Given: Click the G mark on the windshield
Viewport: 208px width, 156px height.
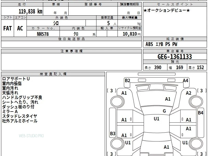Looking at the screenshot, I should click(164, 111).
